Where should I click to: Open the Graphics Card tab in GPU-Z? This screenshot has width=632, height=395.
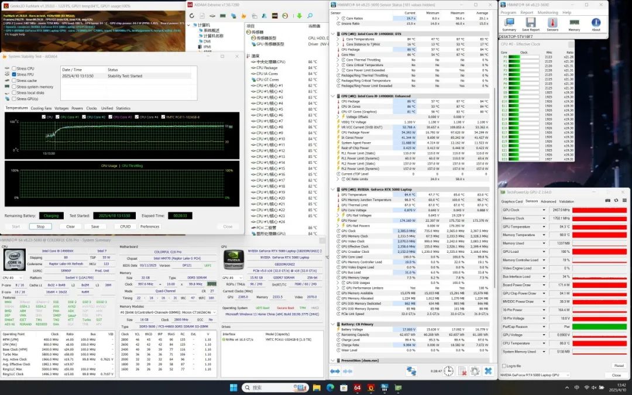(512, 201)
